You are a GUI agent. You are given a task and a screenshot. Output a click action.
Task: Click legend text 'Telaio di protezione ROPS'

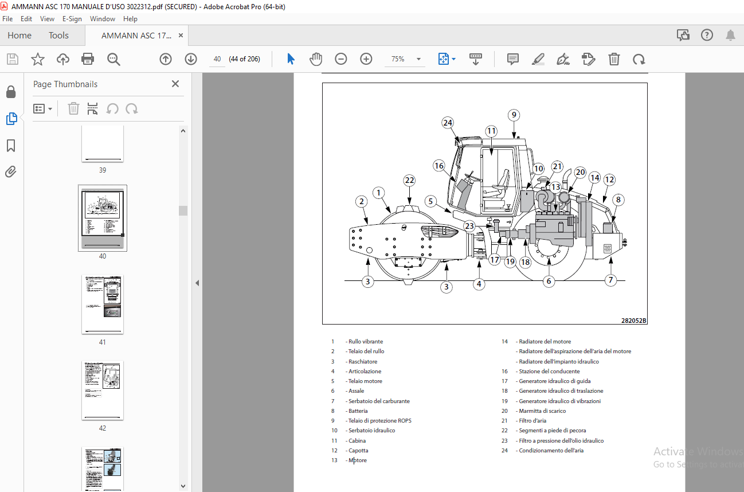[380, 421]
